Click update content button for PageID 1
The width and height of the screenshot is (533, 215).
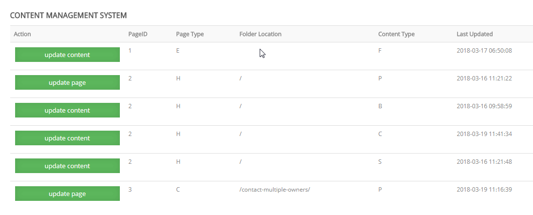click(67, 55)
